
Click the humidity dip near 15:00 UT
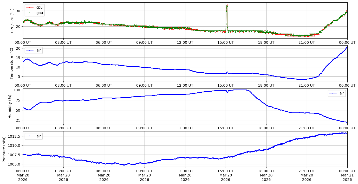(227, 92)
